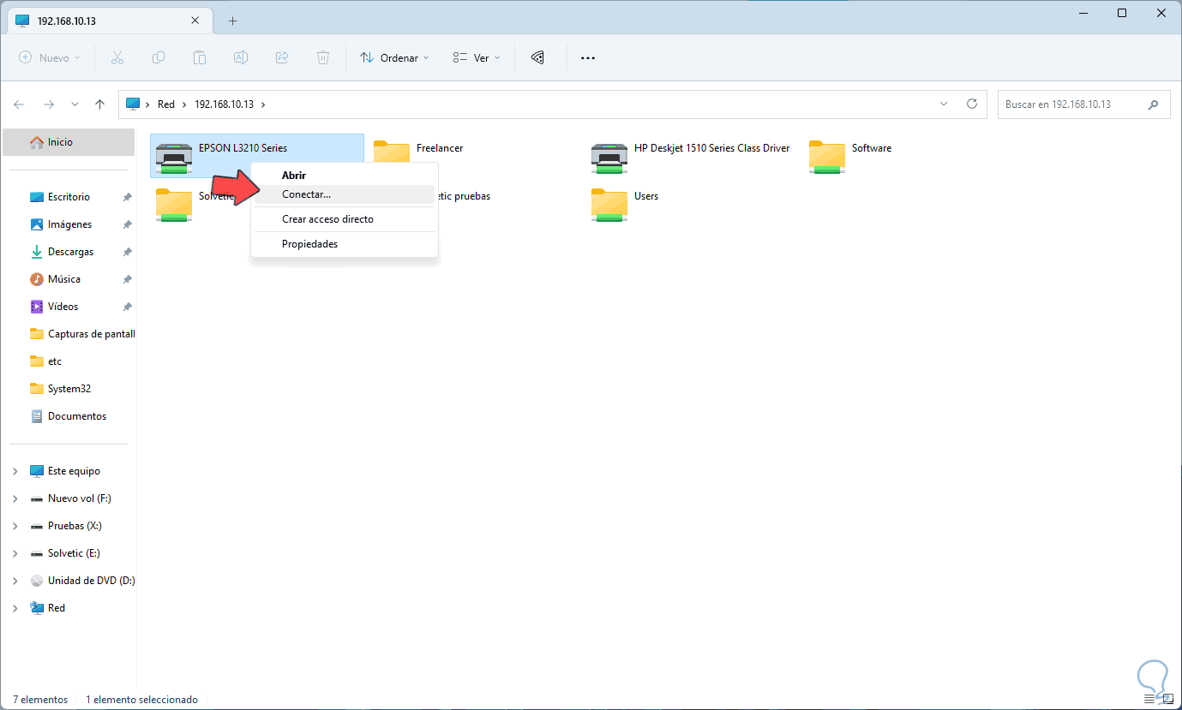The width and height of the screenshot is (1182, 710).
Task: Click the Copy icon in the toolbar
Action: (x=159, y=57)
